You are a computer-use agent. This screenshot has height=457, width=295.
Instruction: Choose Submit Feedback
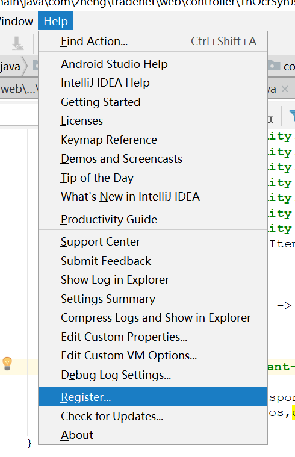point(153,261)
